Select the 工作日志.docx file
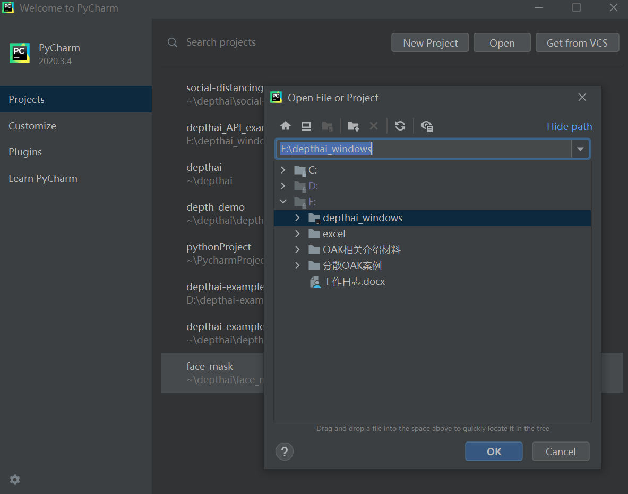Viewport: 628px width, 494px height. [x=432, y=282]
